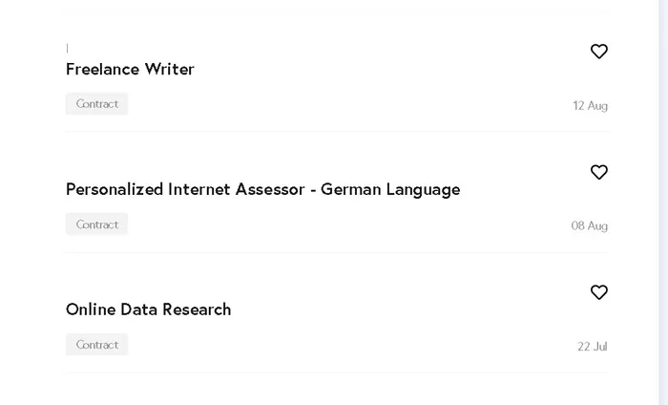Select the Contract tag under Personalized Internet Assessor
668x405 pixels.
click(x=96, y=224)
